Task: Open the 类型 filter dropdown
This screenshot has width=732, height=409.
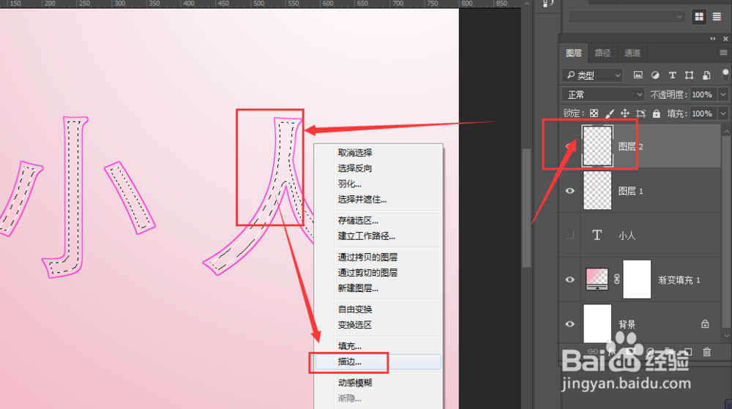Action: 592,75
